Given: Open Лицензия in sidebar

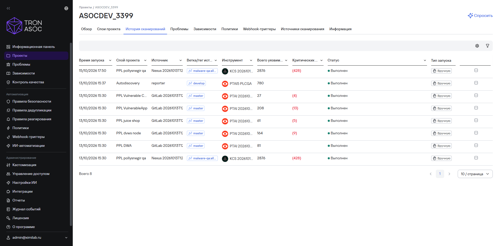Looking at the screenshot, I should (x=36, y=218).
